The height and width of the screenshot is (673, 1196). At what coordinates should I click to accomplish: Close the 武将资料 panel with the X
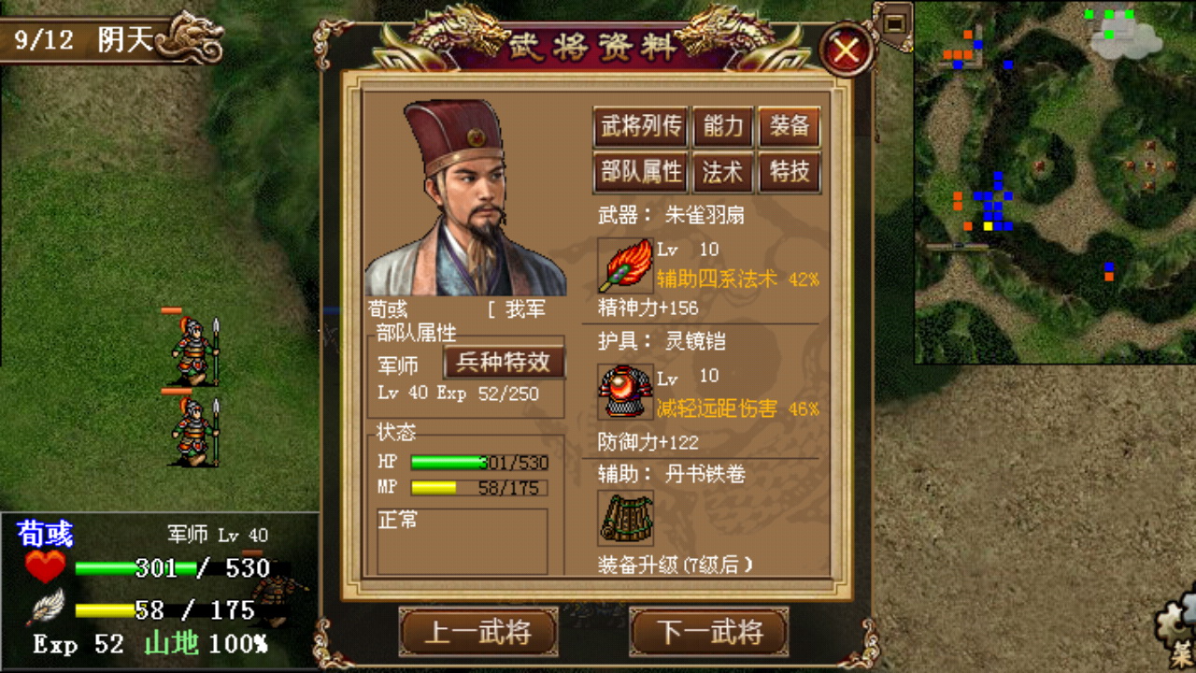point(847,50)
